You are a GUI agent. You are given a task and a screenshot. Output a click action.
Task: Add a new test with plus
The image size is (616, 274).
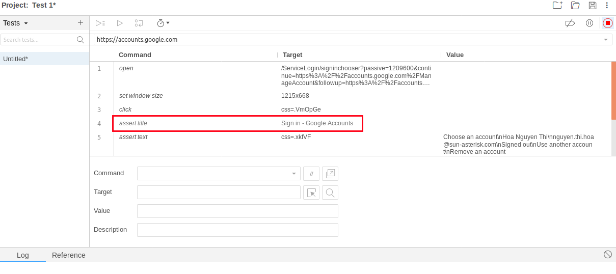pos(80,23)
